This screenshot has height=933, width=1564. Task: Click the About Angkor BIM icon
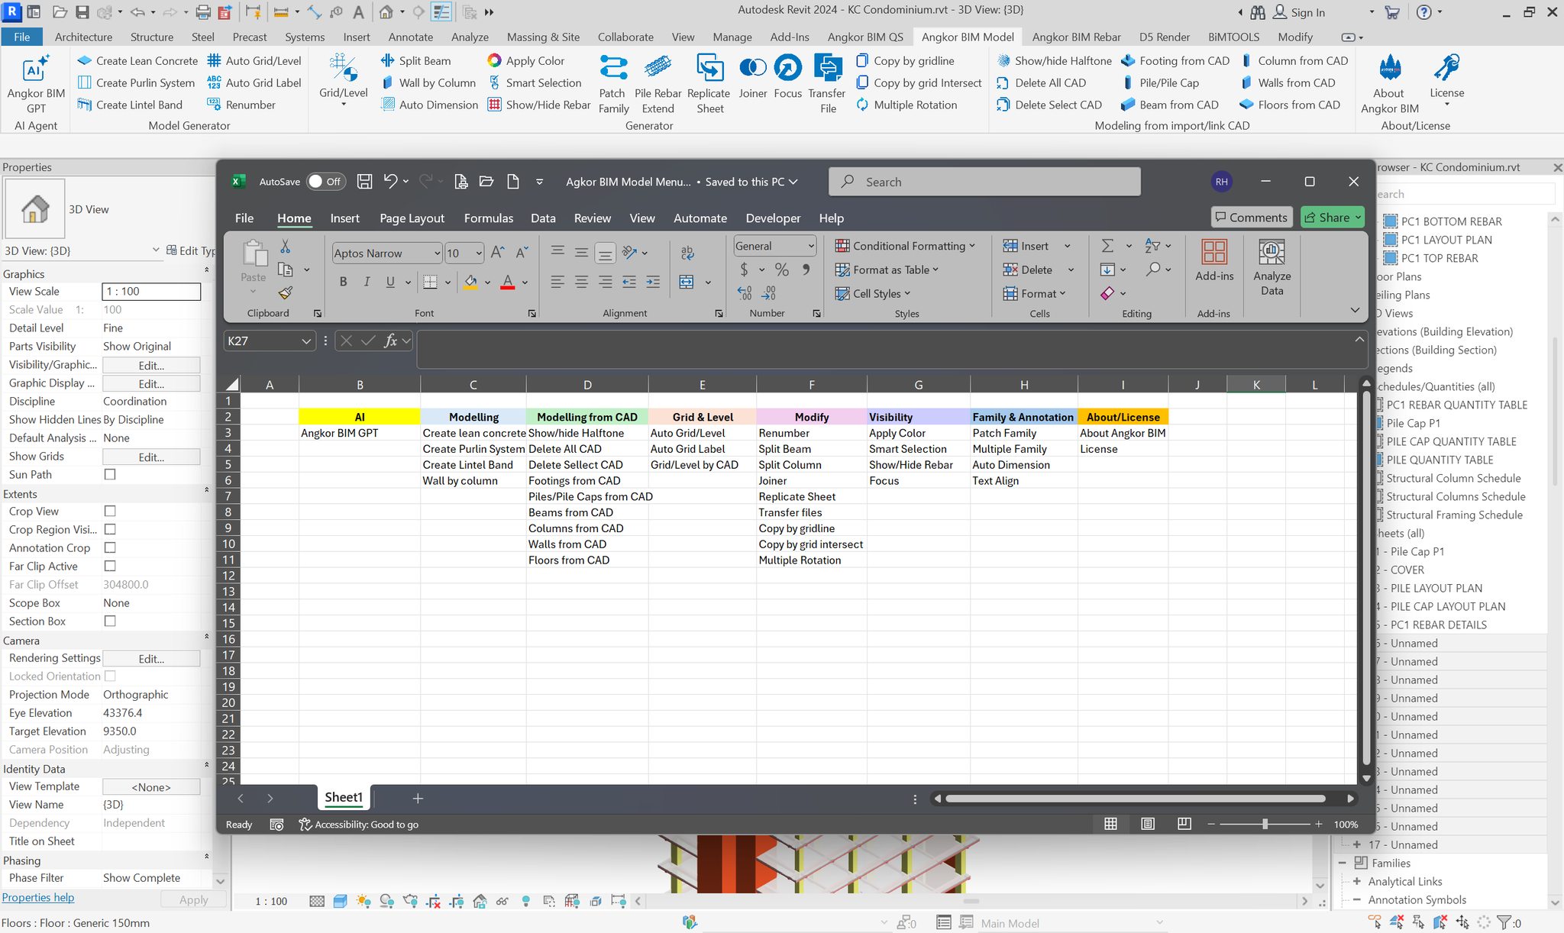1390,68
